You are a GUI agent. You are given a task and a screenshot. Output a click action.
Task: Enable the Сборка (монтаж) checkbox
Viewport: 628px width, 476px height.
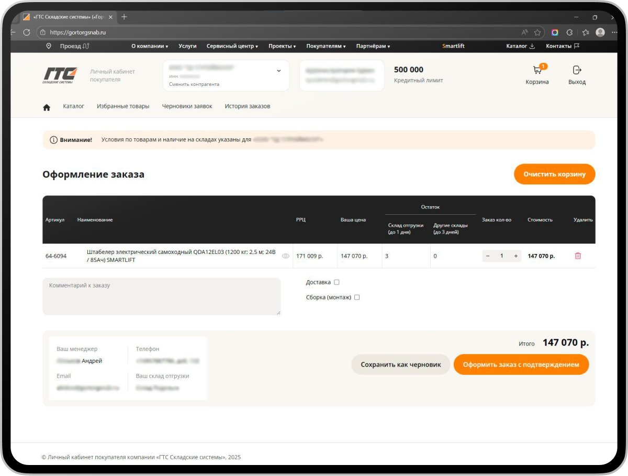[357, 297]
